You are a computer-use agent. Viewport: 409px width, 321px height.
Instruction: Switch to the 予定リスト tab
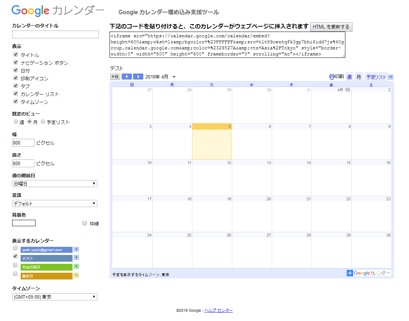376,77
